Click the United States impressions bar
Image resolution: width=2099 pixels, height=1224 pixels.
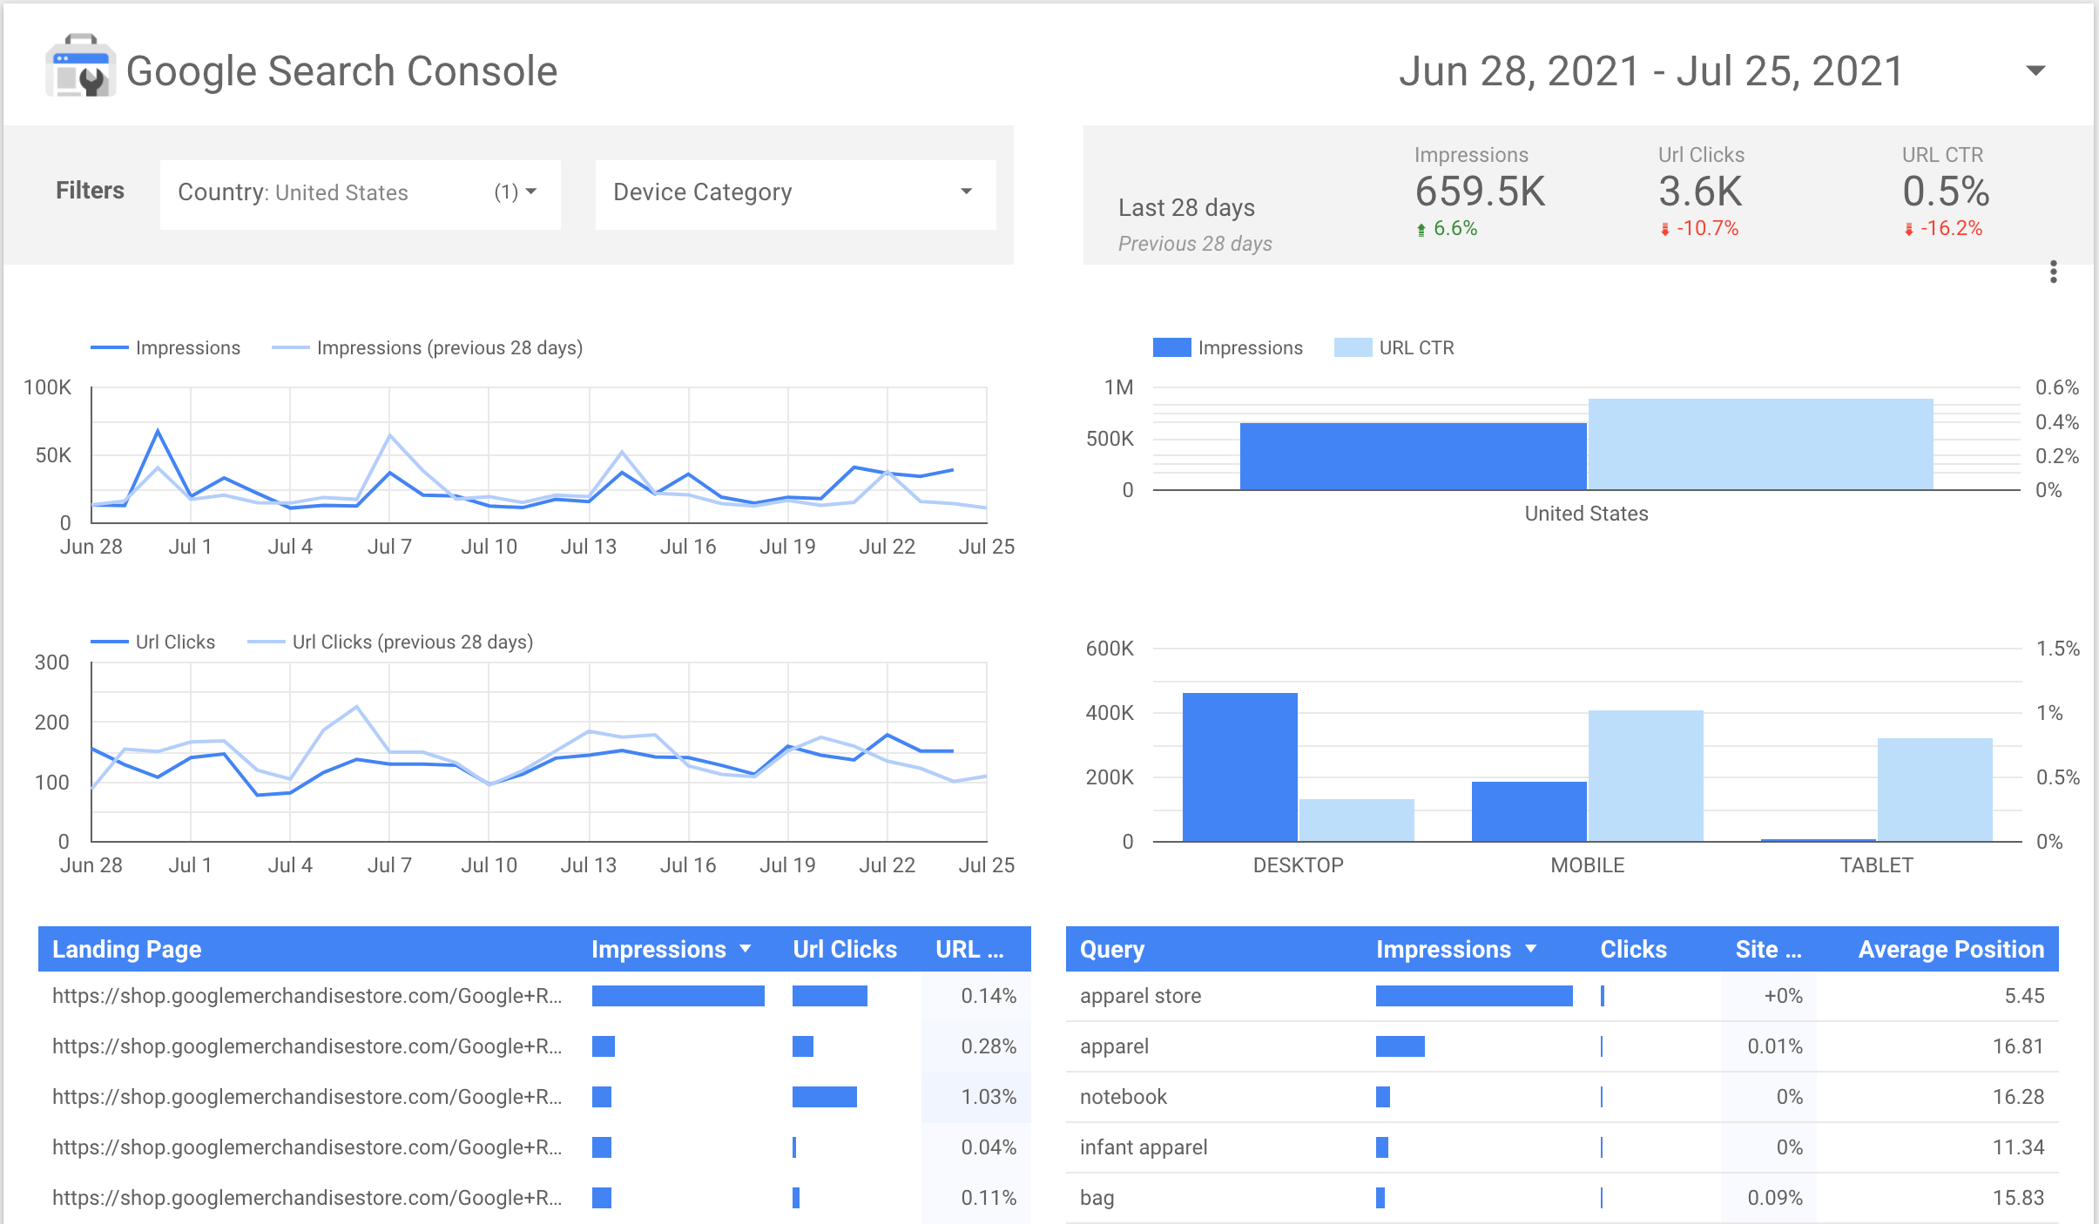(x=1414, y=456)
